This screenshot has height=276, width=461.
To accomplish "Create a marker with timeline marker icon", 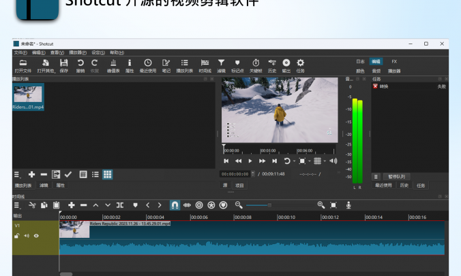I will [135, 205].
